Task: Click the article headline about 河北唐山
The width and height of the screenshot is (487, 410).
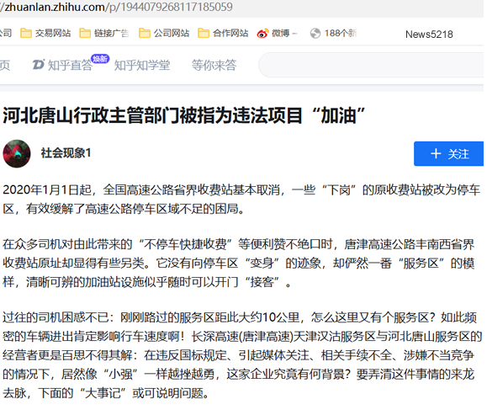Action: point(184,115)
